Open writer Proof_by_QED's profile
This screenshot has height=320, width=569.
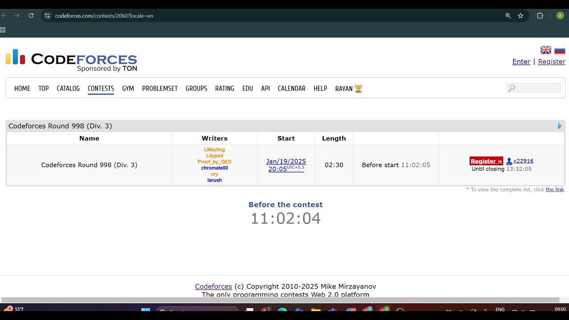(x=214, y=162)
